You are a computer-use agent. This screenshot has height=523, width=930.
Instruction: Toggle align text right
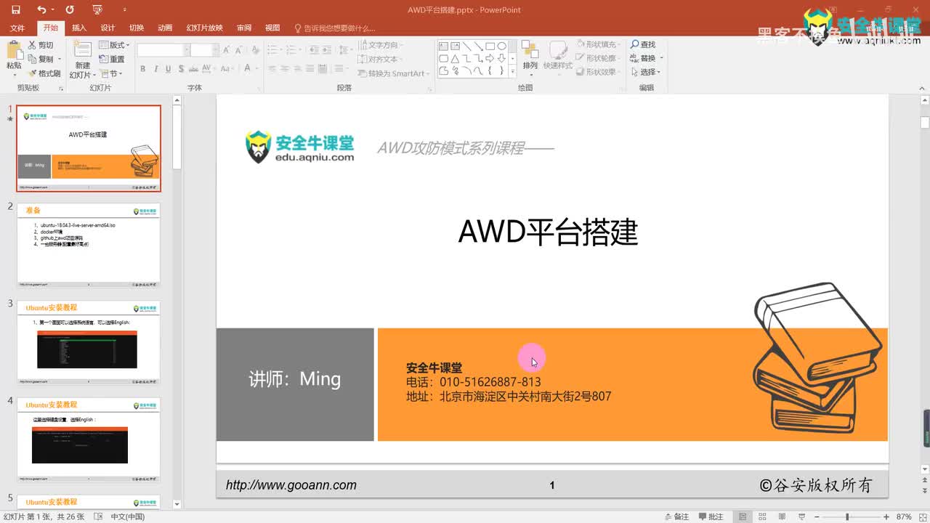297,69
